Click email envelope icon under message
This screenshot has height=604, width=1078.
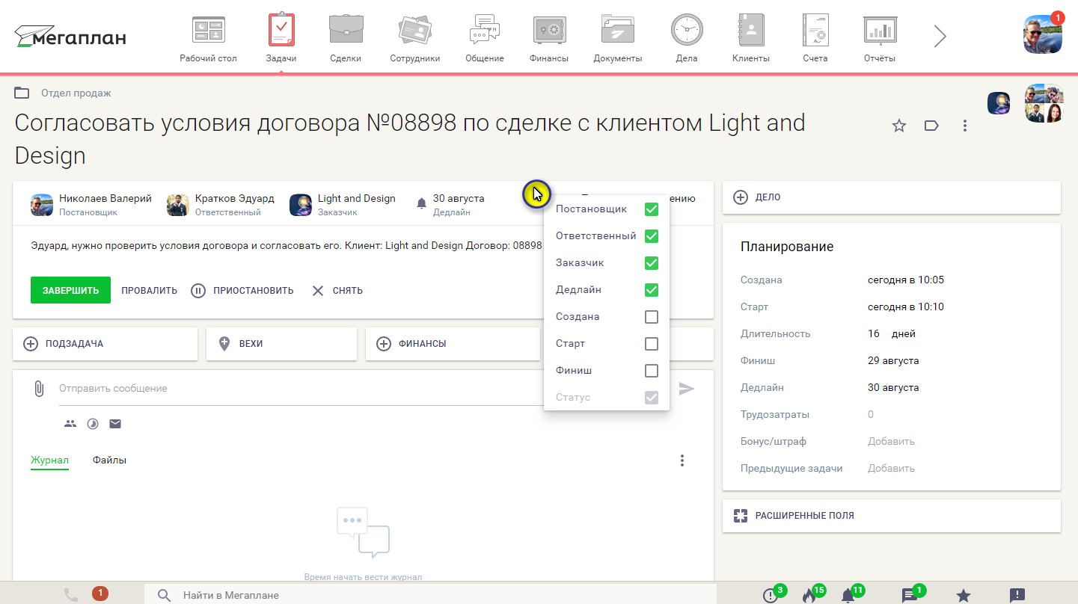[115, 424]
